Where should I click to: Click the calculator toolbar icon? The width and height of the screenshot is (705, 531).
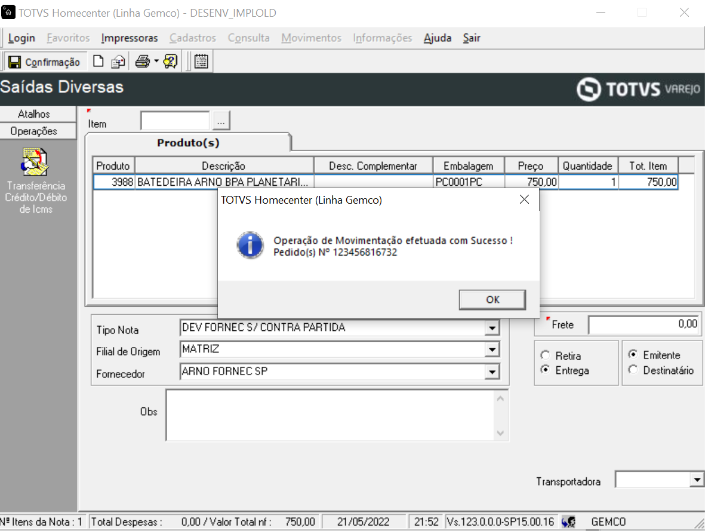(x=201, y=61)
